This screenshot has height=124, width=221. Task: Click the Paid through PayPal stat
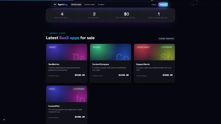pos(126,15)
